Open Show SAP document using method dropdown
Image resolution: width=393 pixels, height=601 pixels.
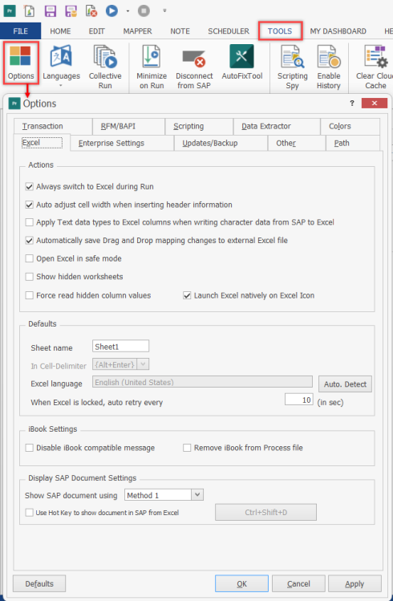pos(197,494)
